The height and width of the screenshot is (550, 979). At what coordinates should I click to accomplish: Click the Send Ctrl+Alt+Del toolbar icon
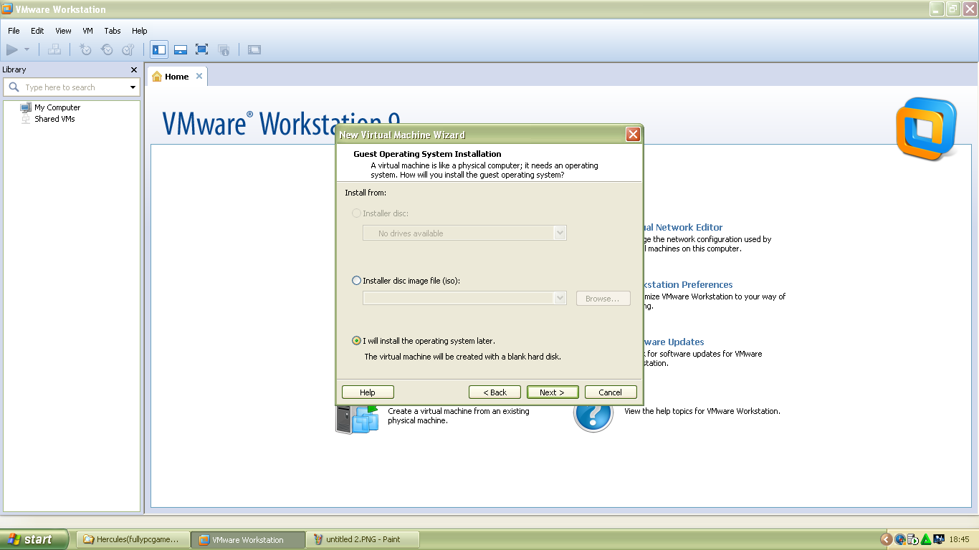[54, 49]
